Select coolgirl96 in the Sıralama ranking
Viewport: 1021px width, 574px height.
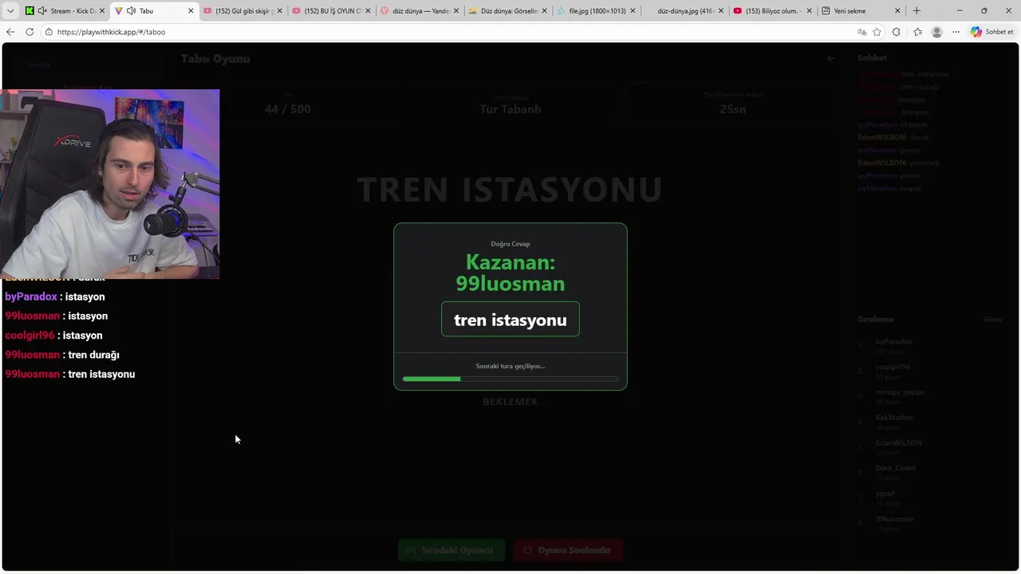pos(893,367)
